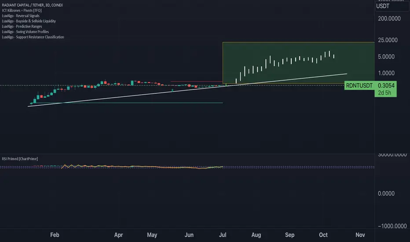
Task: Click the Oct label on time axis
Action: pos(323,235)
